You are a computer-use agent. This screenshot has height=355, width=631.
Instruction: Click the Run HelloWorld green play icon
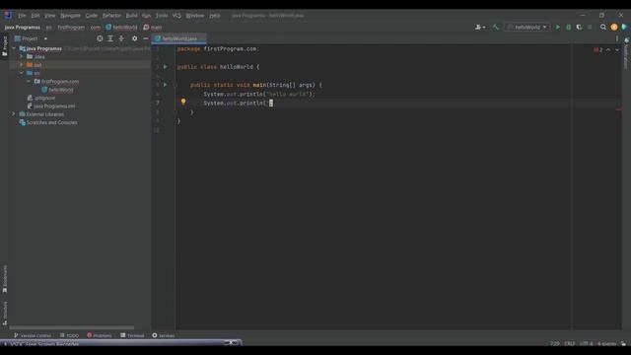(558, 27)
